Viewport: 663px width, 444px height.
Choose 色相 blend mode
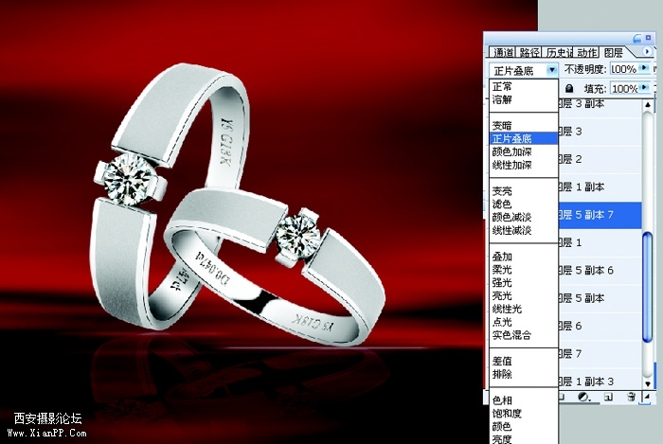tap(524, 400)
